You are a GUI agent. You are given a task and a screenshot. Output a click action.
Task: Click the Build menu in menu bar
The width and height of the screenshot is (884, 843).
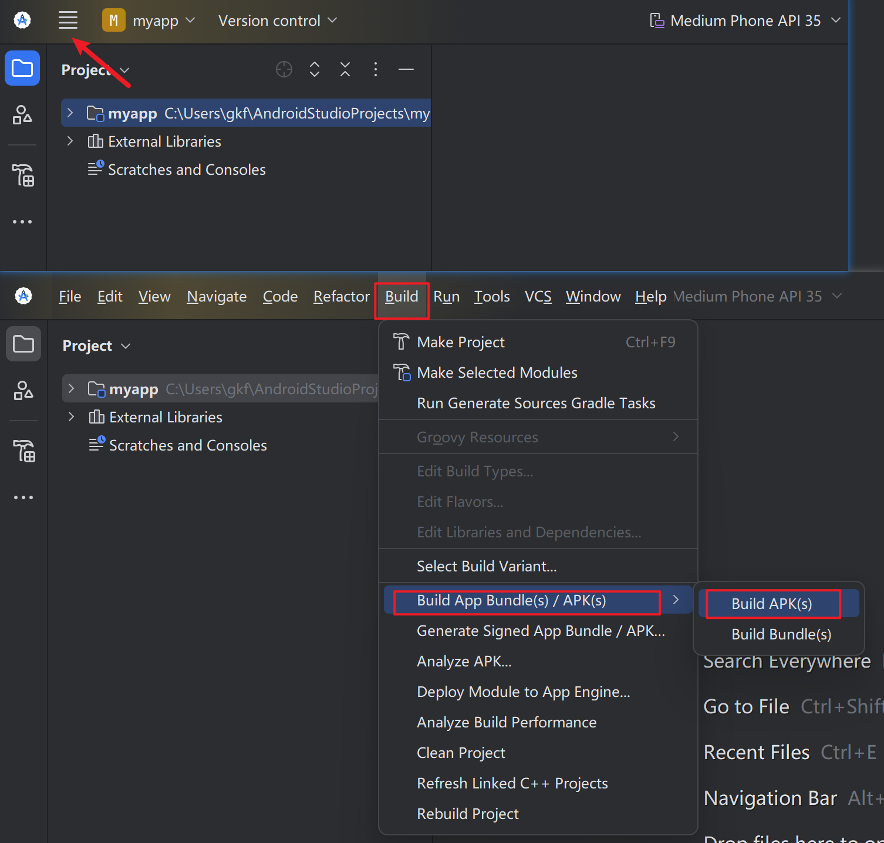point(401,296)
